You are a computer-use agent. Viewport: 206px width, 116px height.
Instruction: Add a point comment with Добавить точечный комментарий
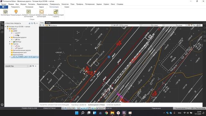[29, 12]
